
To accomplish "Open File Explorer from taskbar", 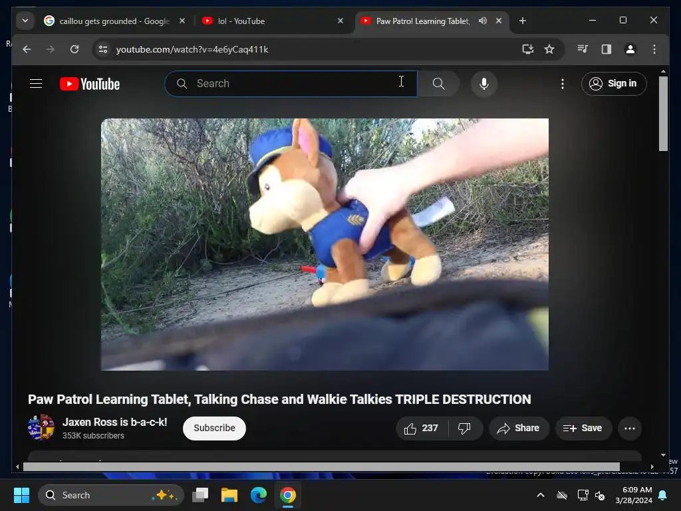I will point(229,495).
